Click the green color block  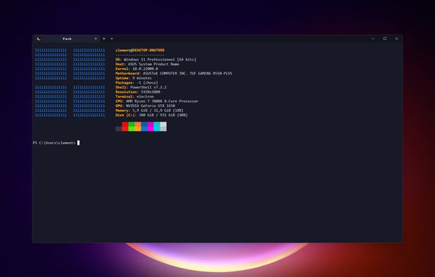pos(132,127)
